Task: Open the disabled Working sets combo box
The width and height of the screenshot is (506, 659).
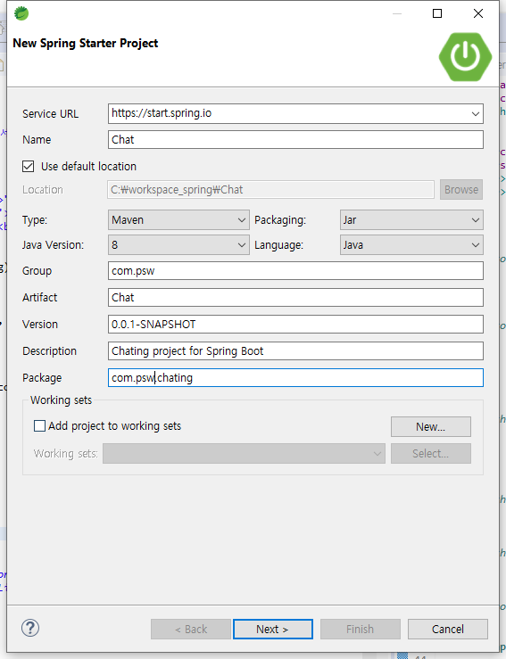Action: [x=244, y=454]
